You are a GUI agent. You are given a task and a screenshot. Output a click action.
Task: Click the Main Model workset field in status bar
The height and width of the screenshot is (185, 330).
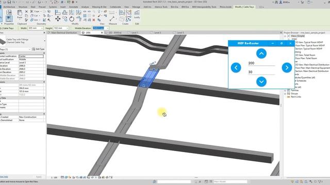[x=230, y=181]
